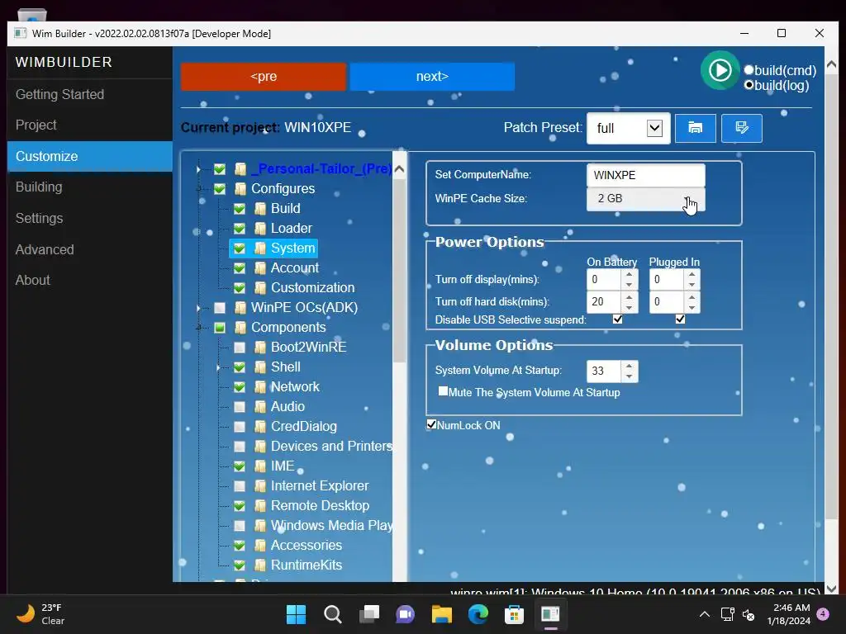This screenshot has width=846, height=634.
Task: Select the build(cmd) radio option
Action: coord(749,70)
